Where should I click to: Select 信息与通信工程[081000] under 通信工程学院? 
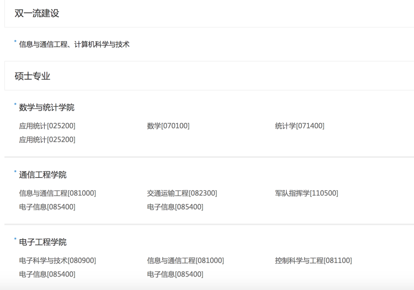(x=58, y=193)
